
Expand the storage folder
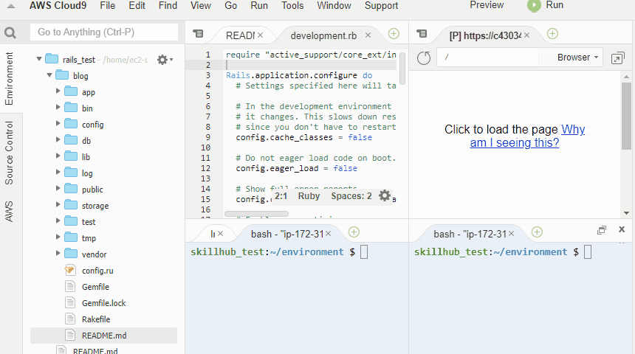coord(58,205)
